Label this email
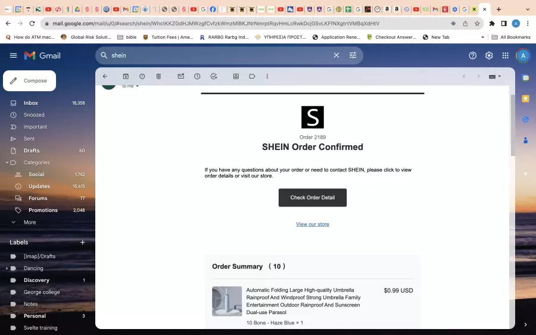This screenshot has height=335, width=536. 253,77
